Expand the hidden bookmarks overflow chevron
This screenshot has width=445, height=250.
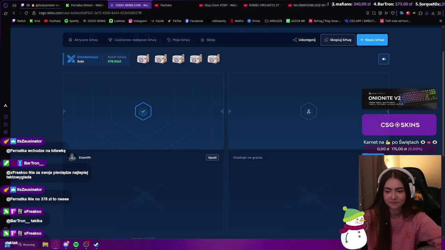pyautogui.click(x=441, y=21)
